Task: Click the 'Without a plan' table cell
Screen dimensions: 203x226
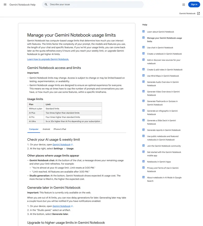Action: click(x=36, y=109)
